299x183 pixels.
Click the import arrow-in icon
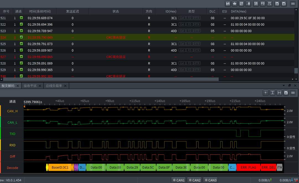point(284,4)
